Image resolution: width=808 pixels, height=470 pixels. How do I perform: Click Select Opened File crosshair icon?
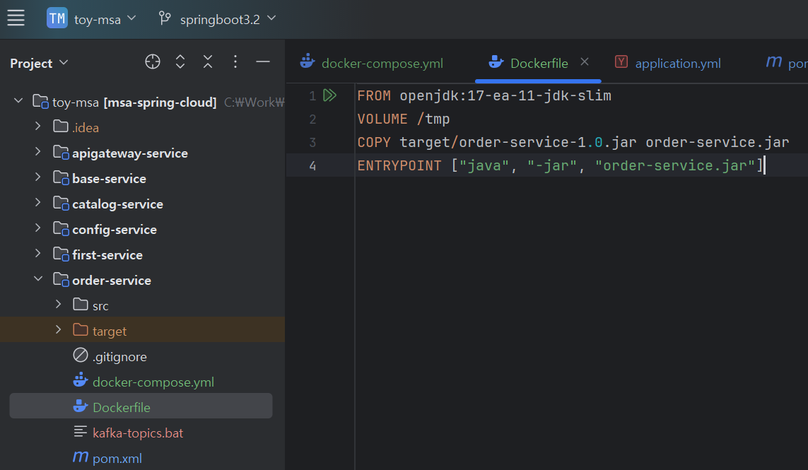pyautogui.click(x=153, y=62)
